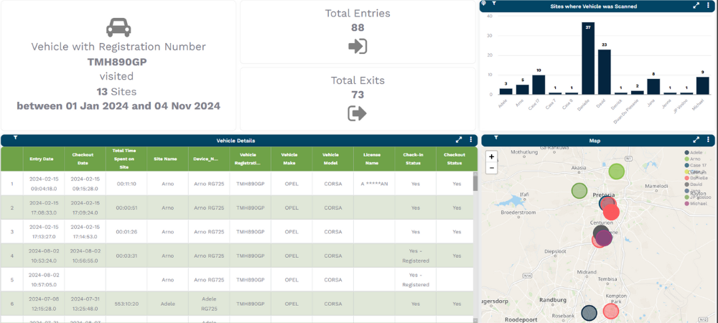Open the Map panel three-dot menu
The height and width of the screenshot is (323, 718).
[x=708, y=141]
